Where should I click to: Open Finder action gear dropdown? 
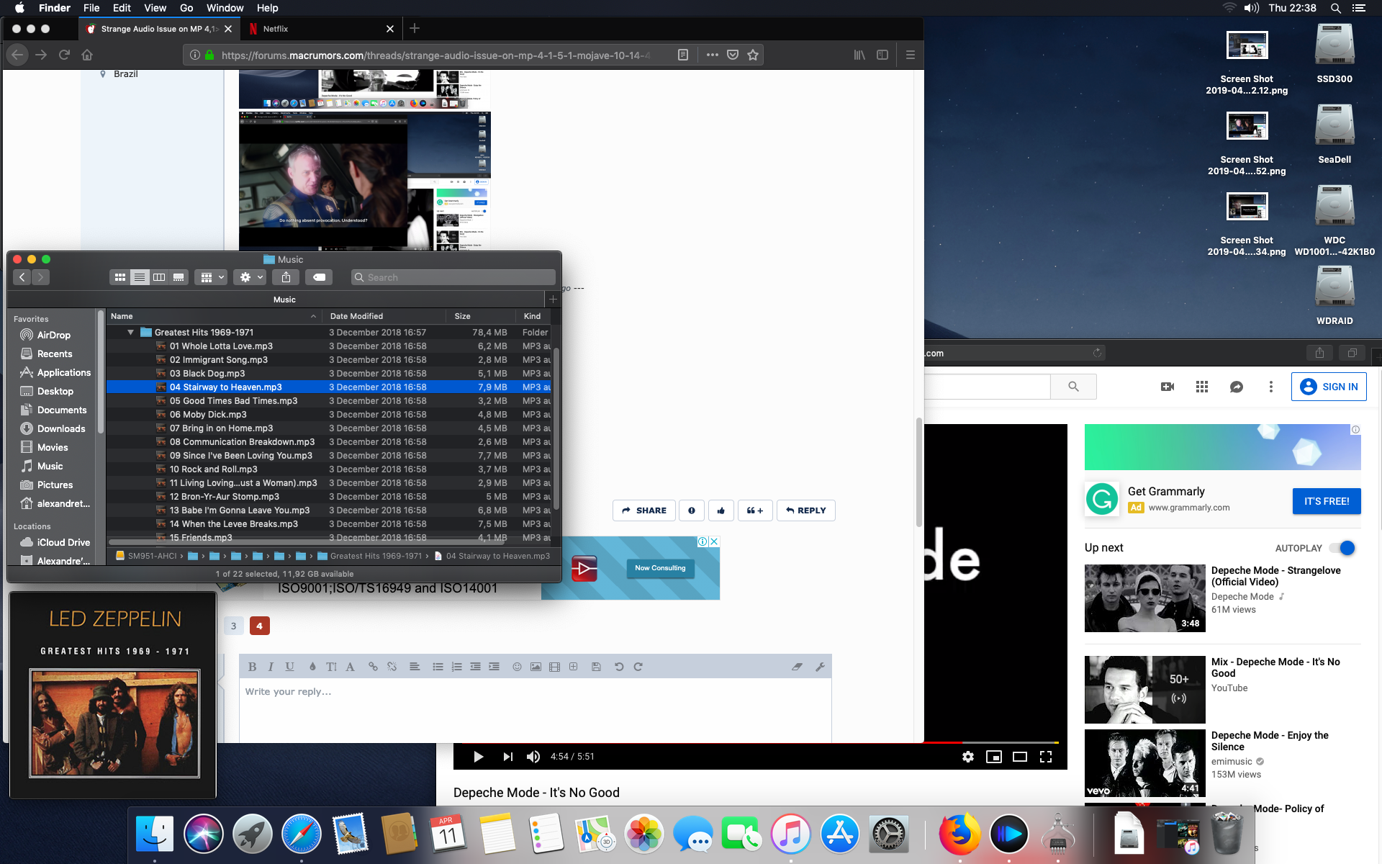pos(251,277)
